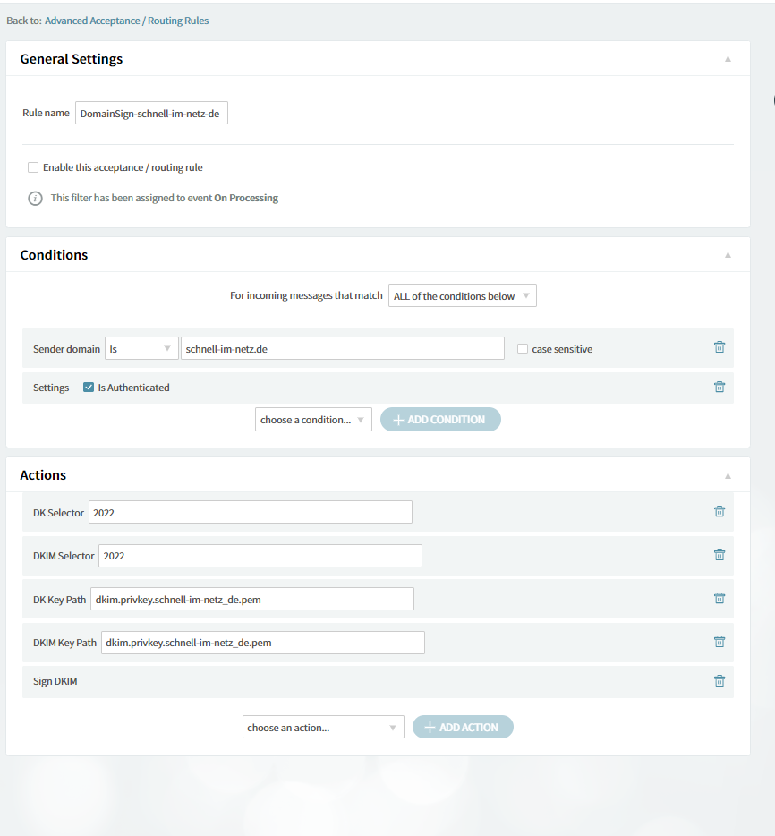Viewport: 775px width, 836px height.
Task: Click the Add Condition button
Action: point(440,420)
